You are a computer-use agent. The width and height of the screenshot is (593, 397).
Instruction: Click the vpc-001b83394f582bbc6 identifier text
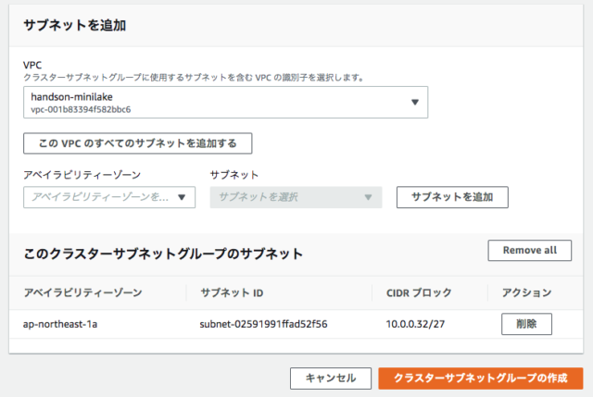(x=81, y=109)
